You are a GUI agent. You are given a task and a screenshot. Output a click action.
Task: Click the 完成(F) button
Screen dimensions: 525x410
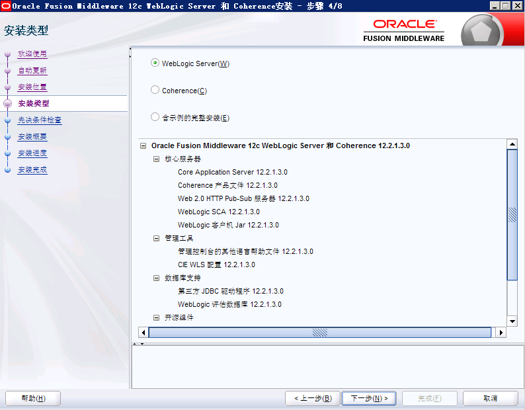(x=430, y=398)
